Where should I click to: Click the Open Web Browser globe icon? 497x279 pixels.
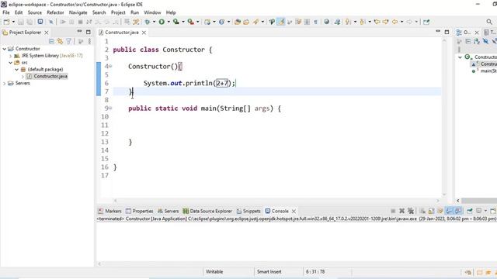point(326,22)
